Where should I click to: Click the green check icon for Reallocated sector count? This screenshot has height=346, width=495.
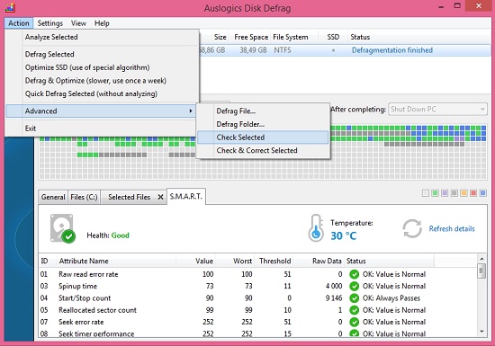coord(355,310)
